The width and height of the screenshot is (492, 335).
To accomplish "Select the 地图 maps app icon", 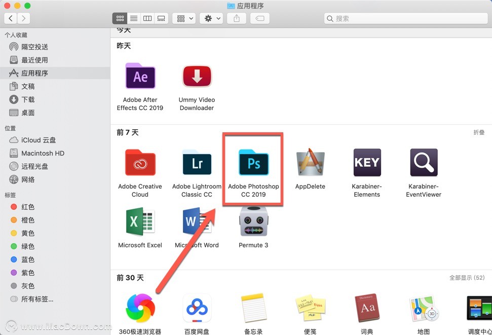I will 424,308.
